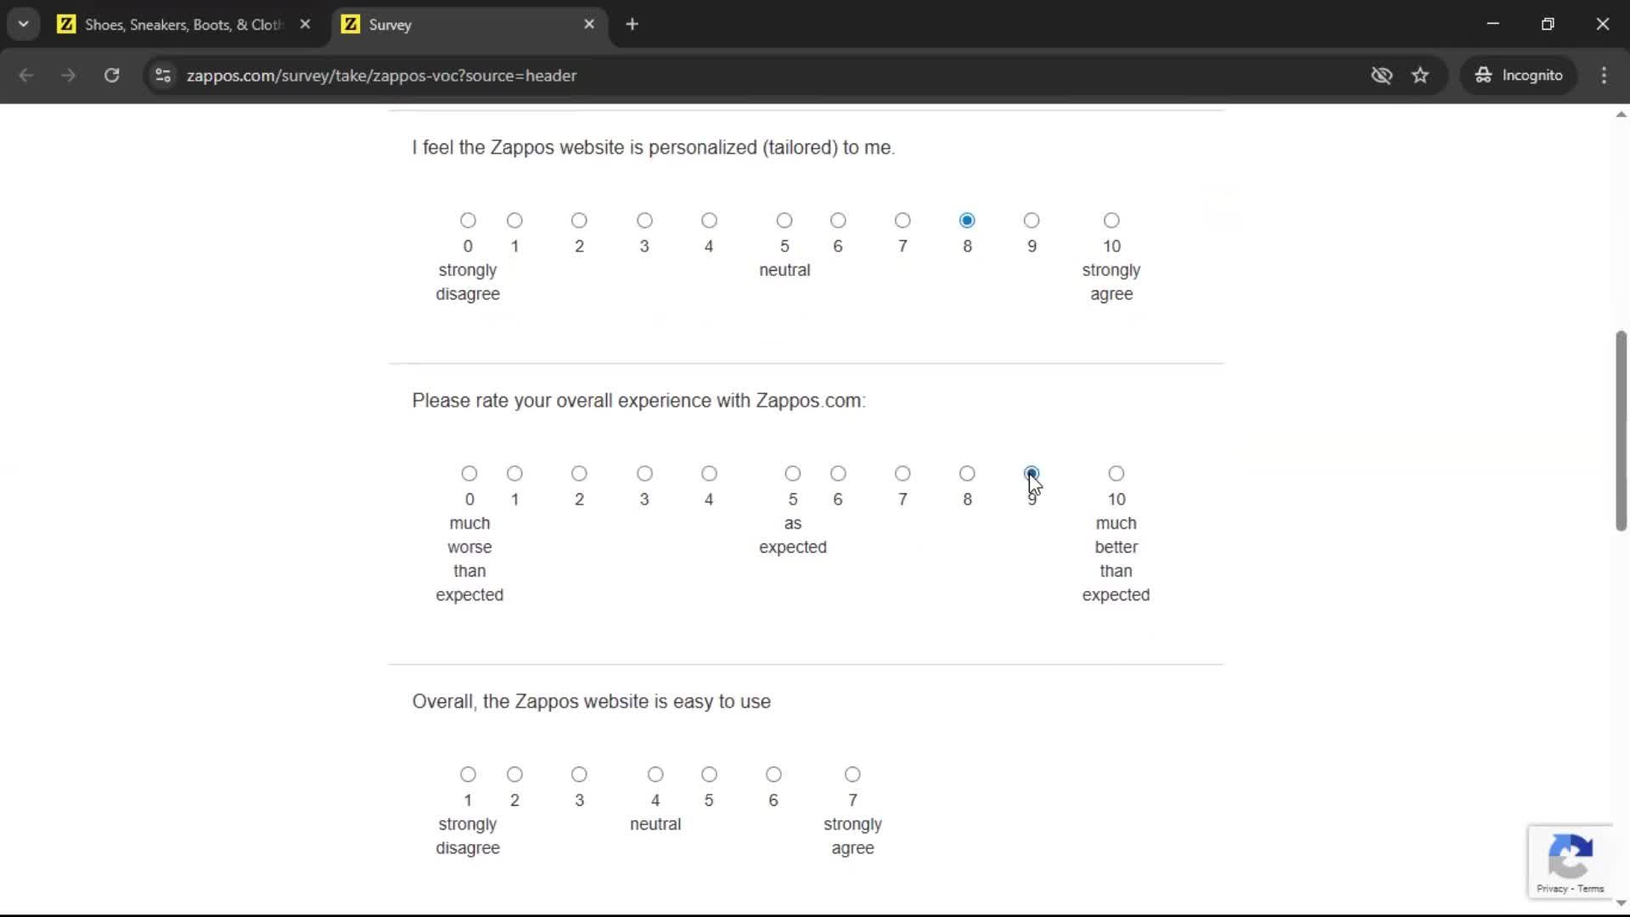Image resolution: width=1630 pixels, height=917 pixels.
Task: Click the browser back arrow
Action: tap(26, 76)
